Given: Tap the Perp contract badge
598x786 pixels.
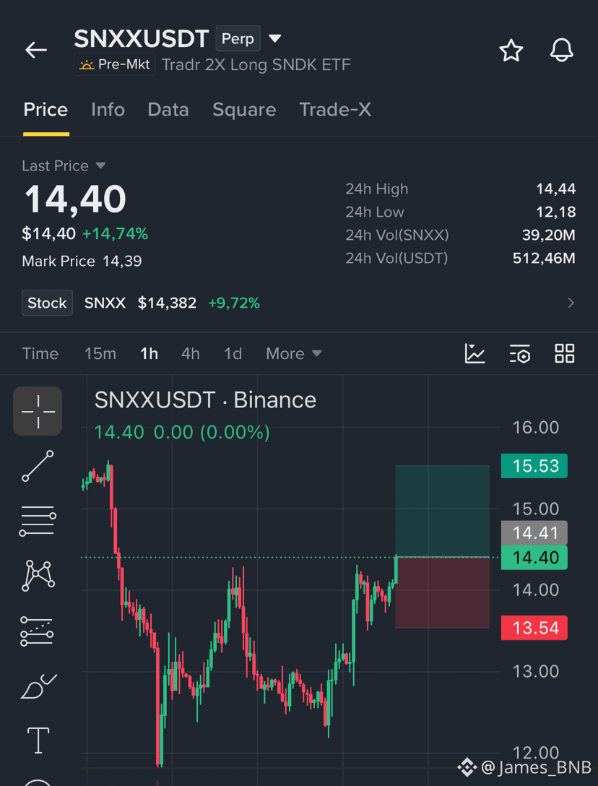Looking at the screenshot, I should [x=238, y=38].
